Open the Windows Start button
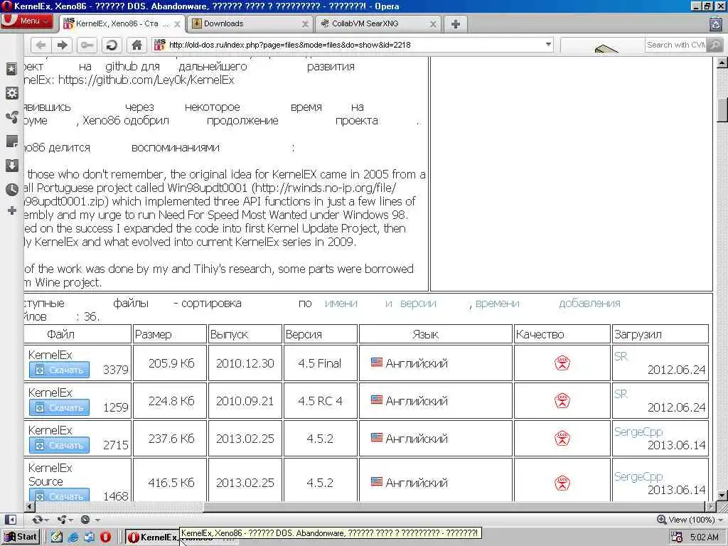Viewport: 728px width, 546px height. pyautogui.click(x=20, y=537)
